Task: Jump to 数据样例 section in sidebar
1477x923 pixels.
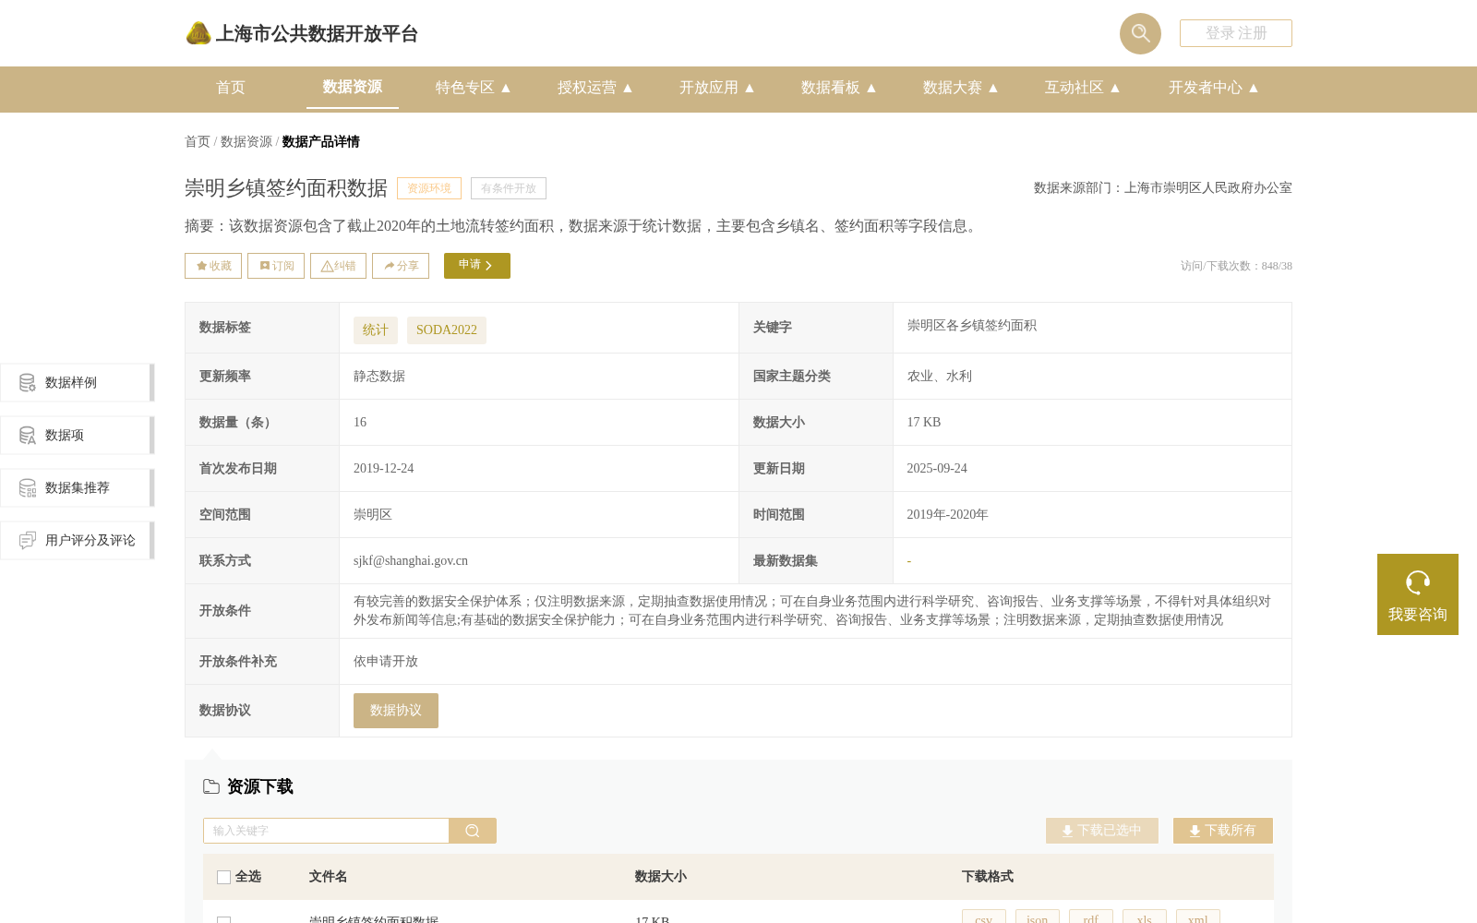Action: point(78,382)
